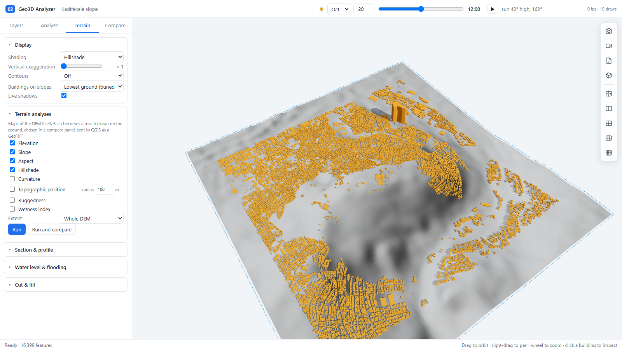Enable the Curvature analysis checkbox

[x=12, y=179]
